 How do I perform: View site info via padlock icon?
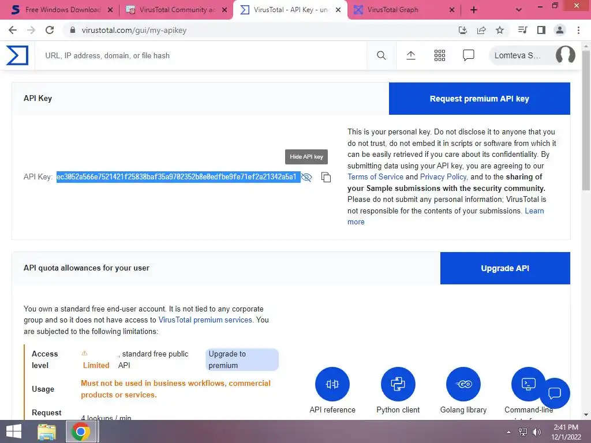[x=73, y=30]
